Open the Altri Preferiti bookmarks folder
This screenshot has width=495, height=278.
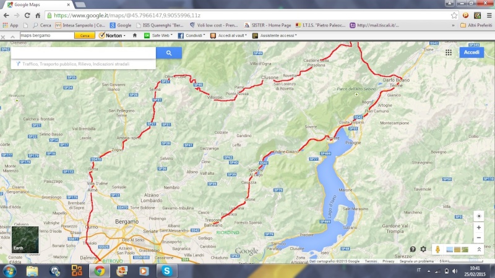(476, 25)
